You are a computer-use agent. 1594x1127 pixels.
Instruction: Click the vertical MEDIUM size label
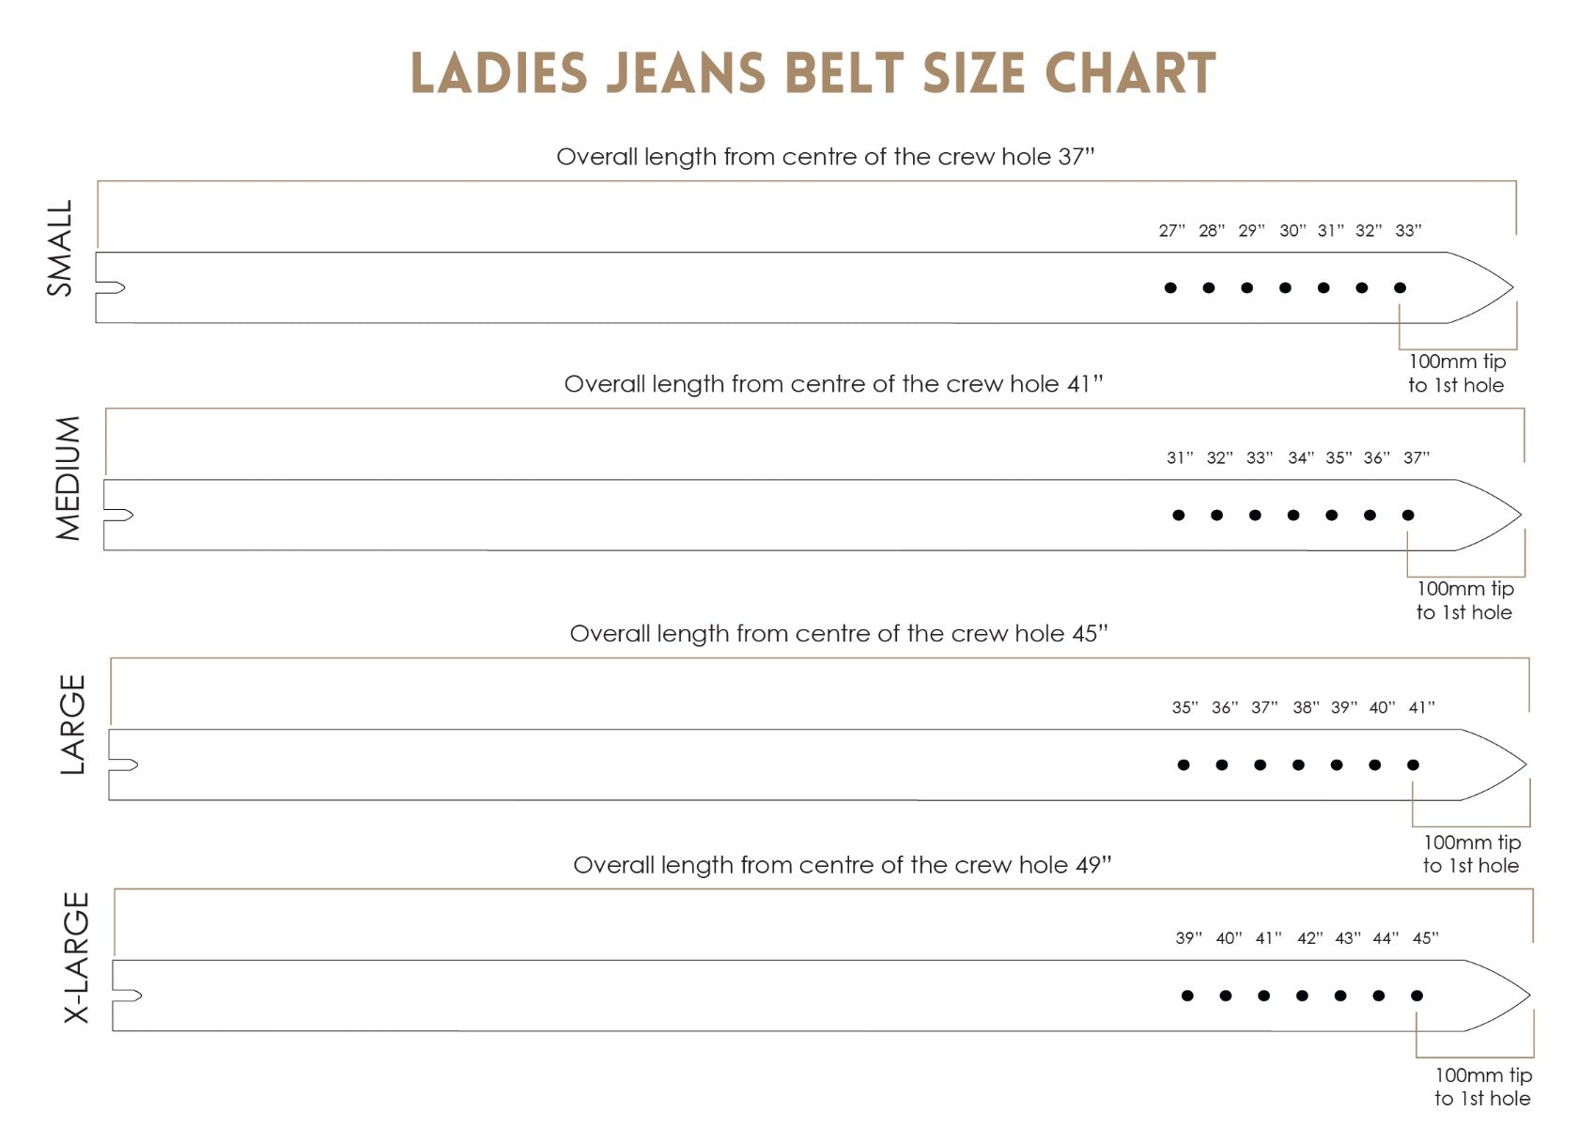click(68, 478)
